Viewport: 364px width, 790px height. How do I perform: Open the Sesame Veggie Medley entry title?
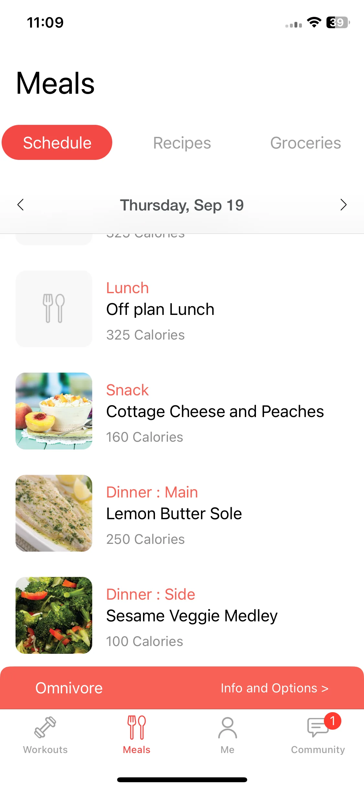click(192, 616)
